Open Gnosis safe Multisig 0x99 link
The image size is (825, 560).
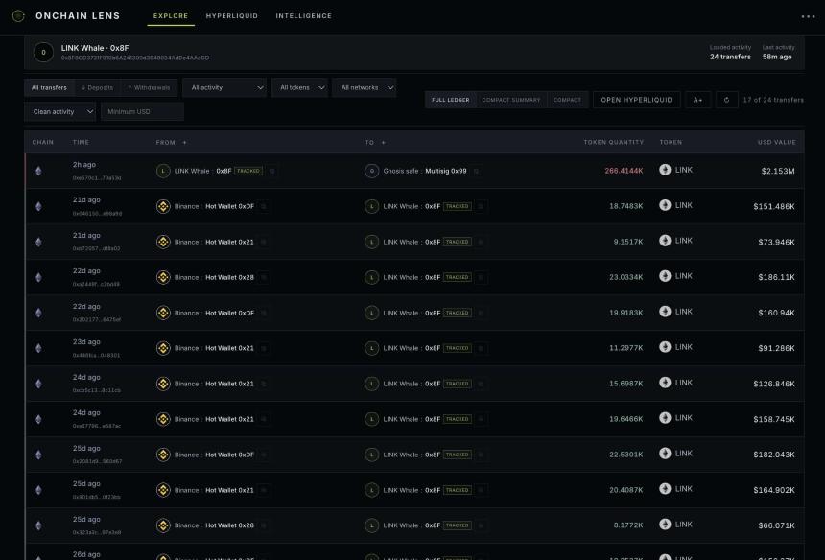click(x=425, y=171)
